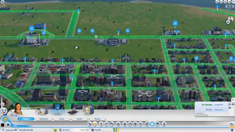Viewport: 235px width, 132px height.
Task: Open the Power lightning-bolt menu
Action: tap(101, 124)
